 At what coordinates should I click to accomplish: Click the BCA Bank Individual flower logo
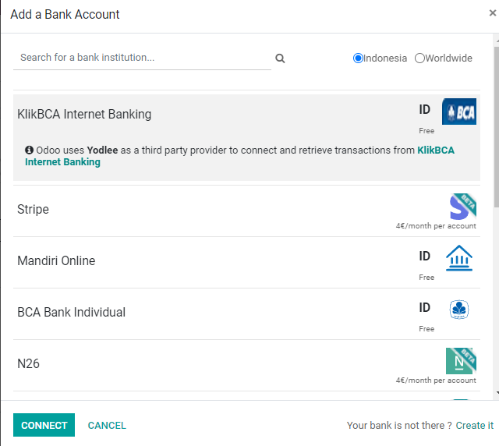pyautogui.click(x=459, y=310)
